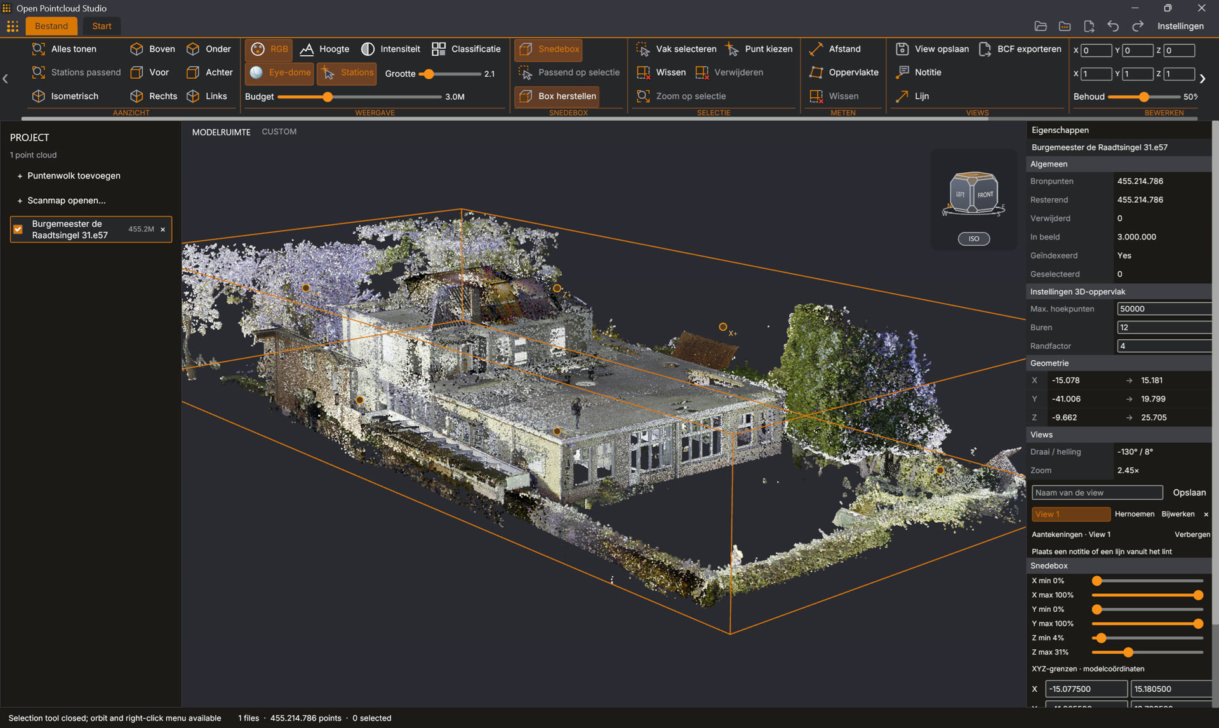Viewport: 1219px width, 728px height.
Task: Expand Puntenwolk toevoegen entry
Action: click(68, 176)
